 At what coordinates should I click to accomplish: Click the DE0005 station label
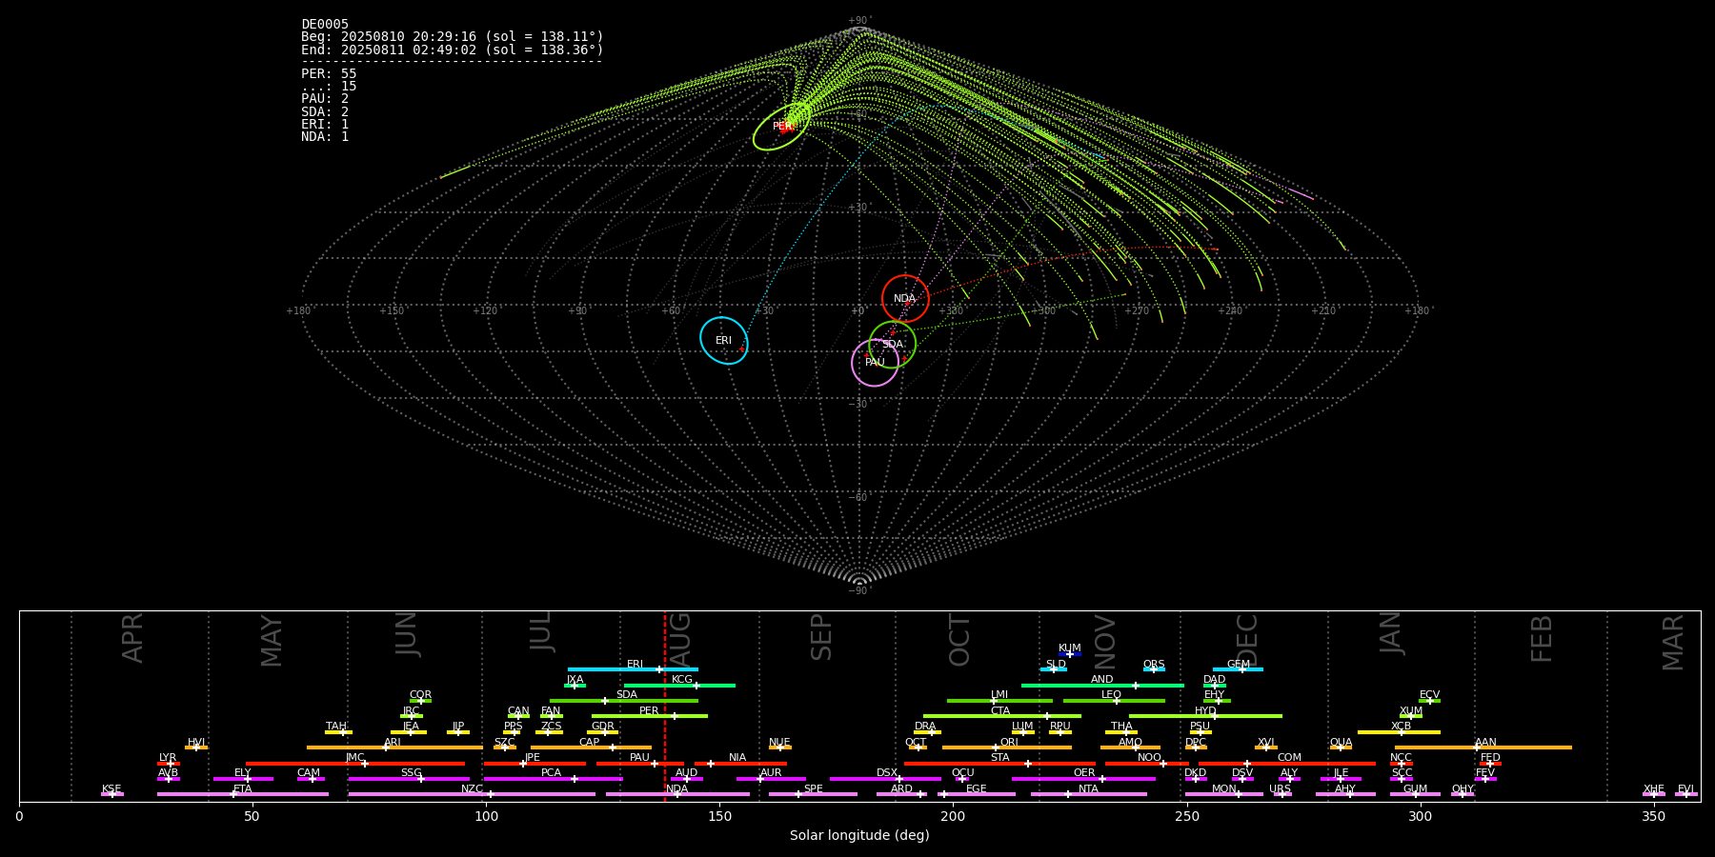(x=325, y=24)
